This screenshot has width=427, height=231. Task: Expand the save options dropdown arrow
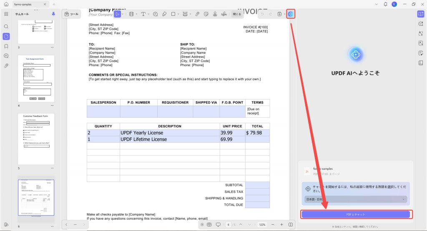[284, 14]
